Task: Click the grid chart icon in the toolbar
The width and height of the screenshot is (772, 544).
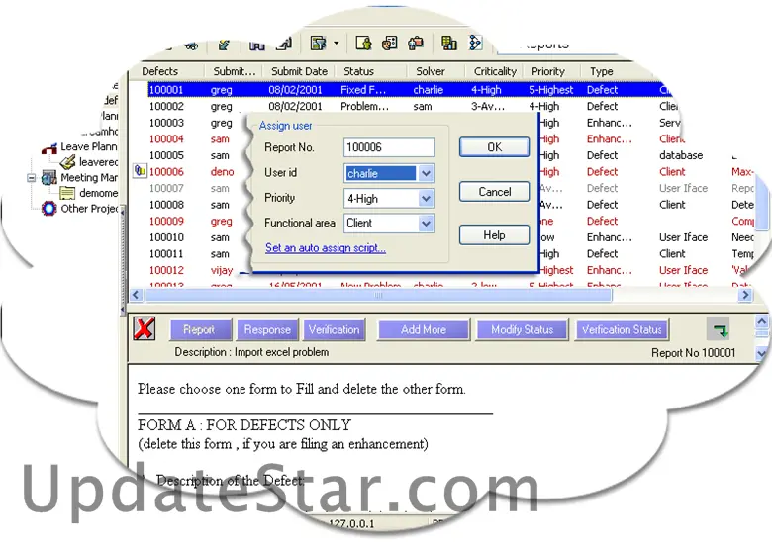Action: (x=448, y=44)
